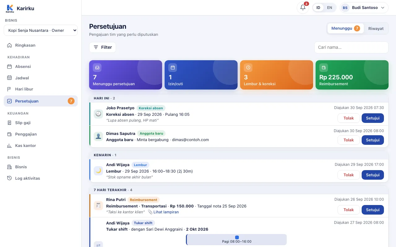396x247 pixels.
Task: Open Bisnis settings page
Action: [x=41, y=167]
